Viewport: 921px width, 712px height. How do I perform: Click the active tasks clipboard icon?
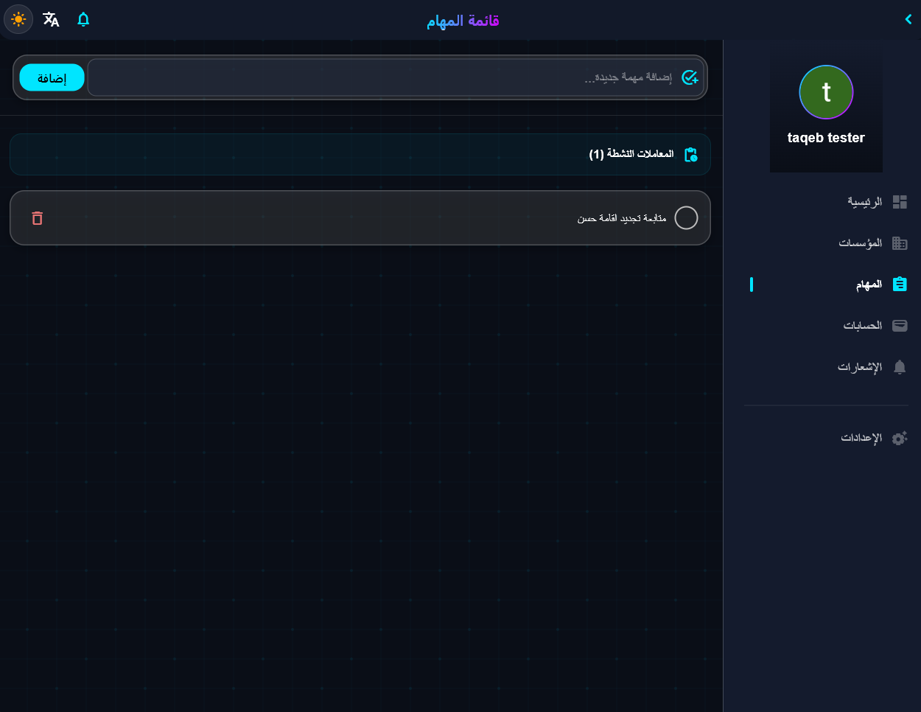coord(690,155)
